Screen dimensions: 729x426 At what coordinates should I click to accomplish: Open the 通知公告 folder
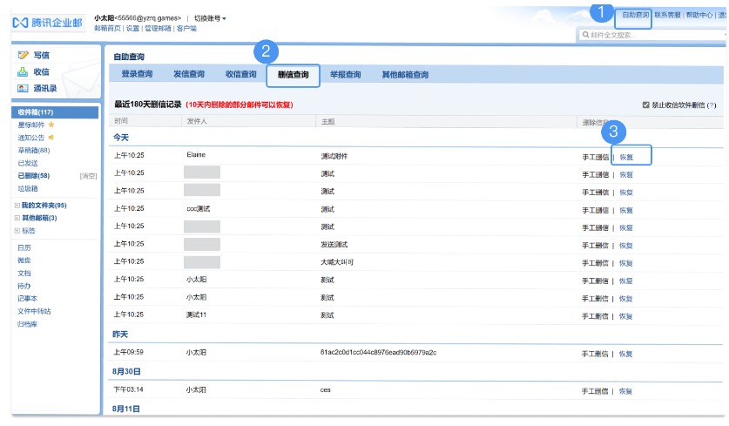click(31, 137)
